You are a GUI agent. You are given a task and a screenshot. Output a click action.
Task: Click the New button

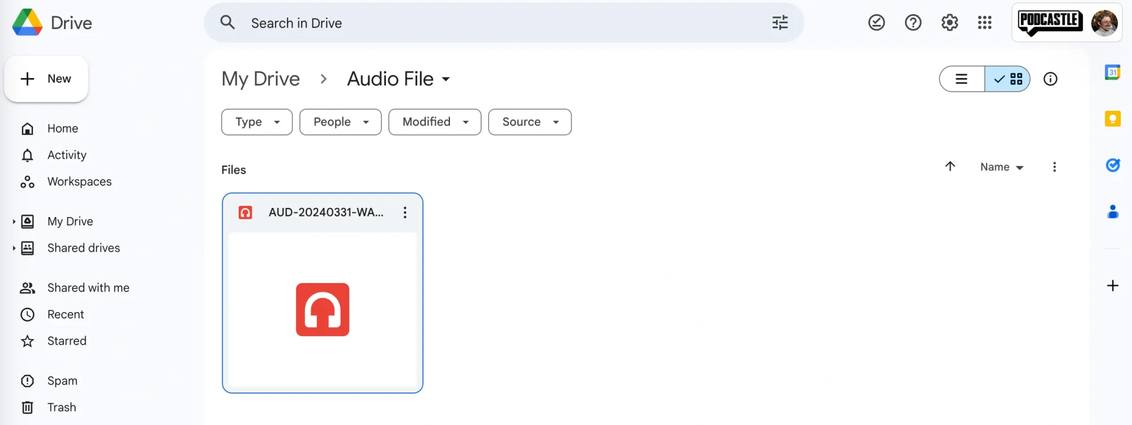(x=46, y=79)
